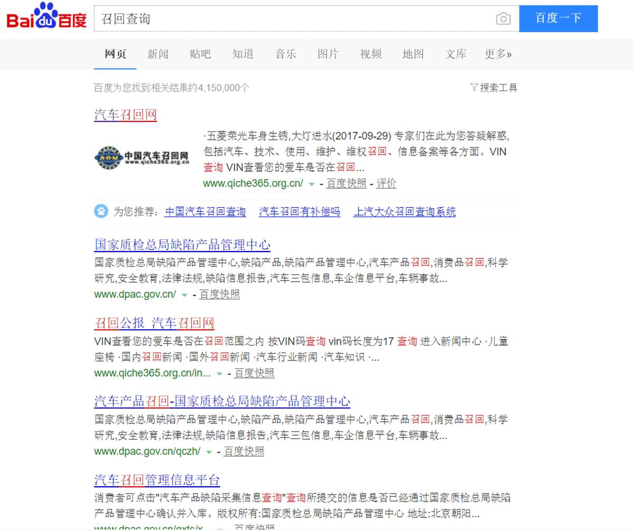Image resolution: width=633 pixels, height=530 pixels.
Task: Open the 搜索工具 link
Action: pos(498,88)
